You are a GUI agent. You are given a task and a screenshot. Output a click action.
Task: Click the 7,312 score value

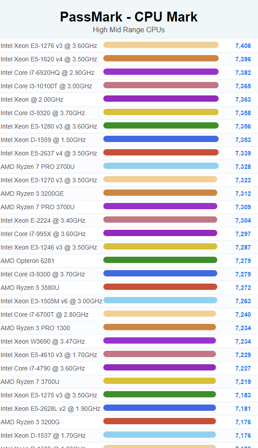(x=243, y=194)
